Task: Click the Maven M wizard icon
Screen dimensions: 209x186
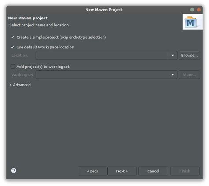Action: 192,22
